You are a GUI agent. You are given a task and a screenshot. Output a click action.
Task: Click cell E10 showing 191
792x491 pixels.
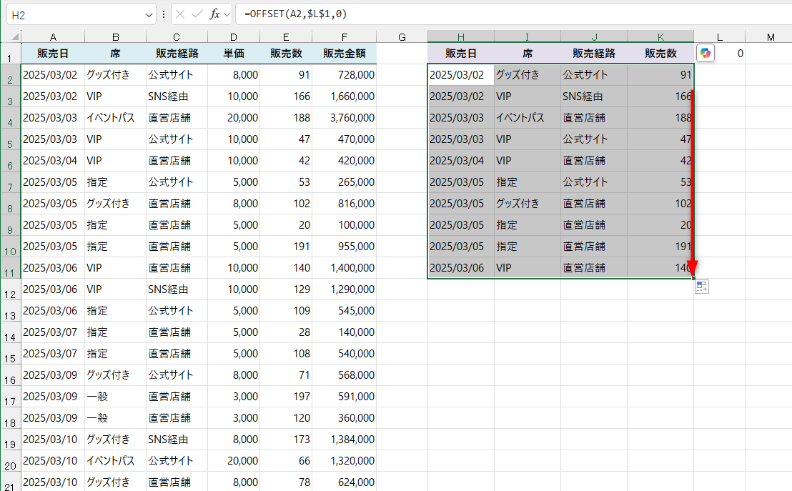click(x=286, y=247)
